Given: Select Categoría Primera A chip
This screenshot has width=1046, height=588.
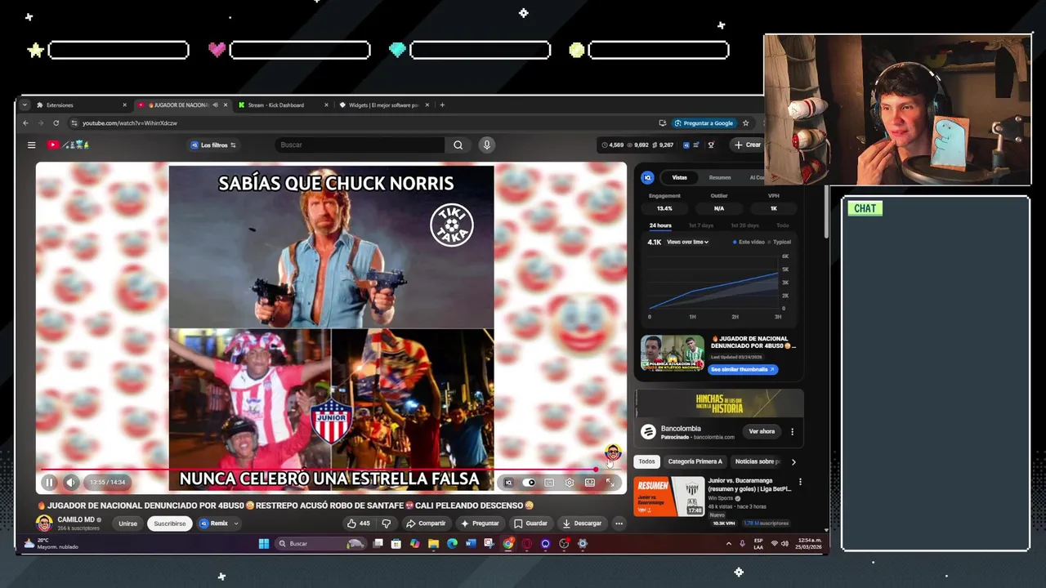Looking at the screenshot, I should click(x=695, y=461).
